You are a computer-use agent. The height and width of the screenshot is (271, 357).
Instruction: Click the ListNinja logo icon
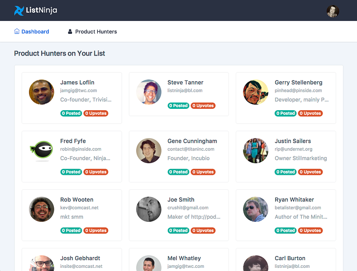point(19,10)
